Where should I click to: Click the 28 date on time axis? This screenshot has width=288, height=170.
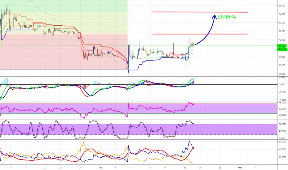(80, 168)
